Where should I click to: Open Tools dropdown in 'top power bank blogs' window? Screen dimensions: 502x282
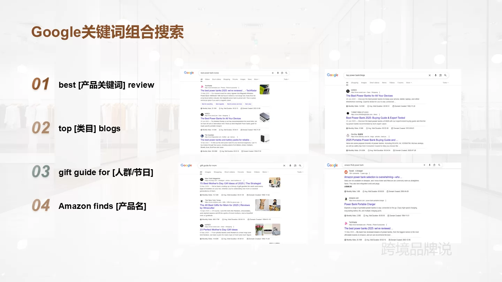tap(446, 83)
